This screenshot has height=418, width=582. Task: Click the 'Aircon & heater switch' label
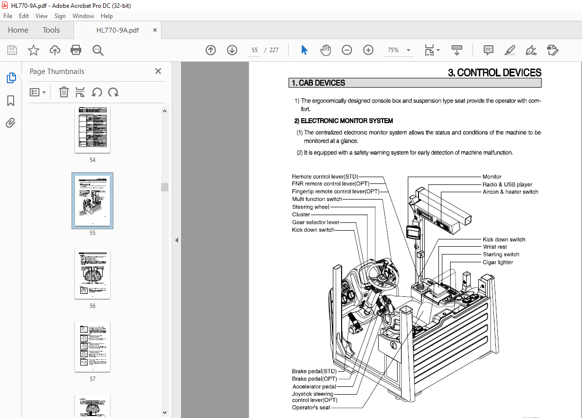coord(510,192)
